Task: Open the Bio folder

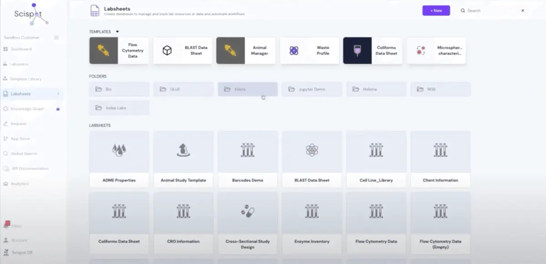Action: click(119, 89)
